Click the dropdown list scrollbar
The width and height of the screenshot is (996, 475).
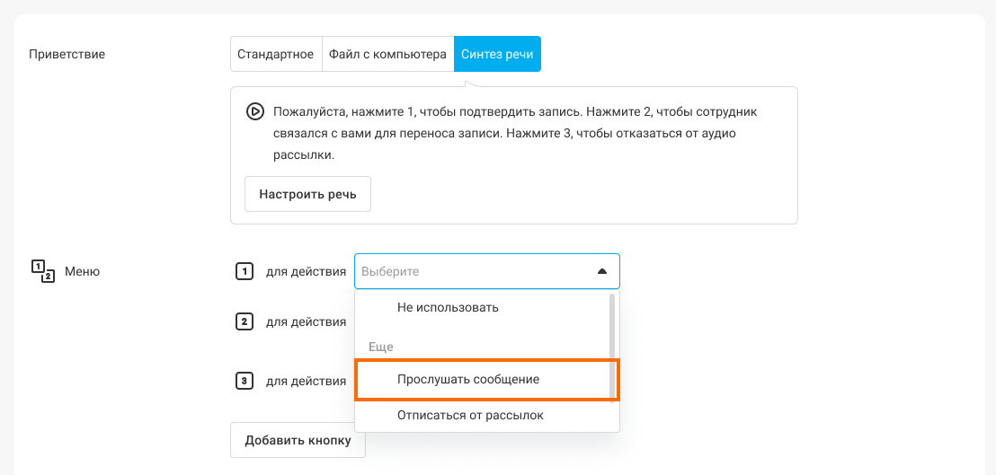tap(612, 346)
